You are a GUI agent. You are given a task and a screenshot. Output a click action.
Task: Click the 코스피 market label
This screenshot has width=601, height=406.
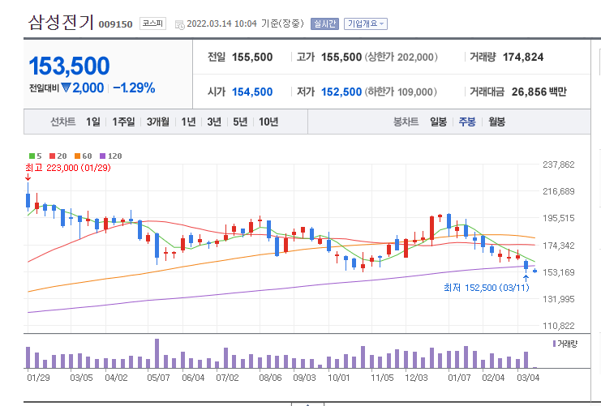(152, 24)
